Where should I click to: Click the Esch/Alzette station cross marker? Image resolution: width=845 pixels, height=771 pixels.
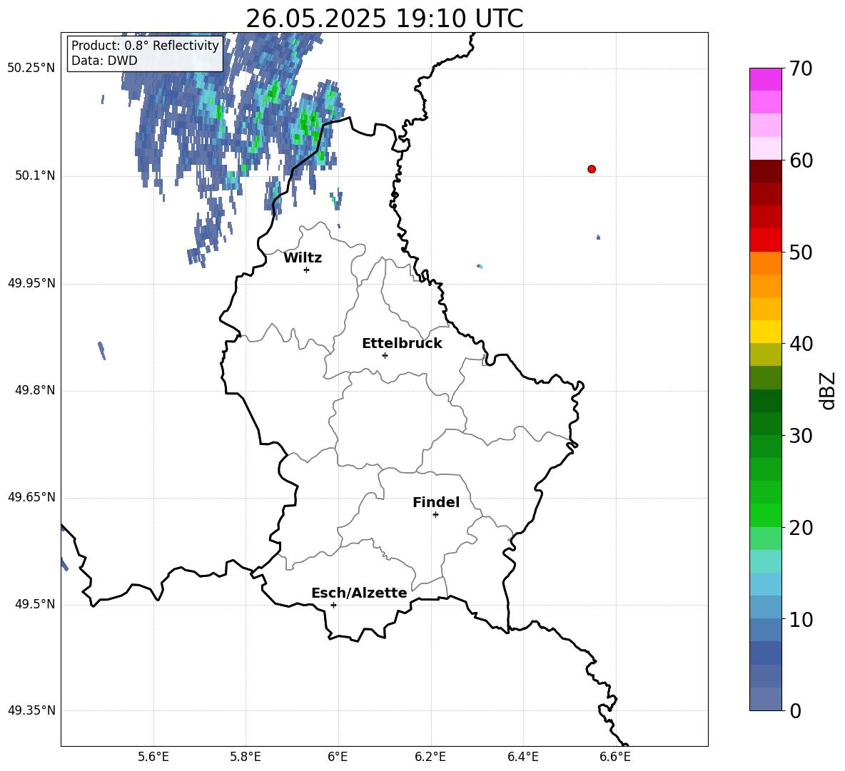point(333,605)
